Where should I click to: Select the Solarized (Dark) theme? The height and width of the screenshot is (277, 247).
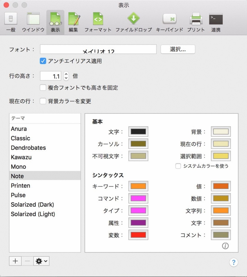(45, 205)
